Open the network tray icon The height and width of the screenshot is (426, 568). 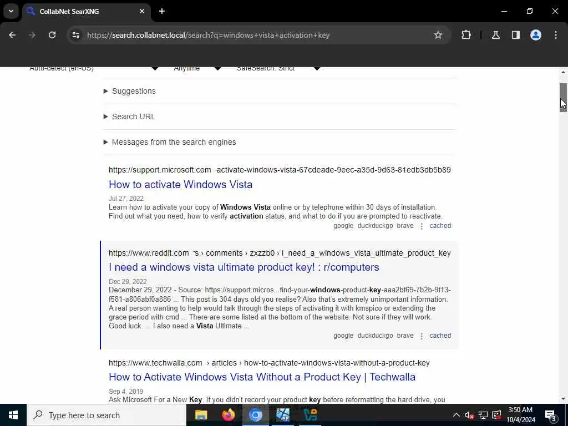[483, 415]
